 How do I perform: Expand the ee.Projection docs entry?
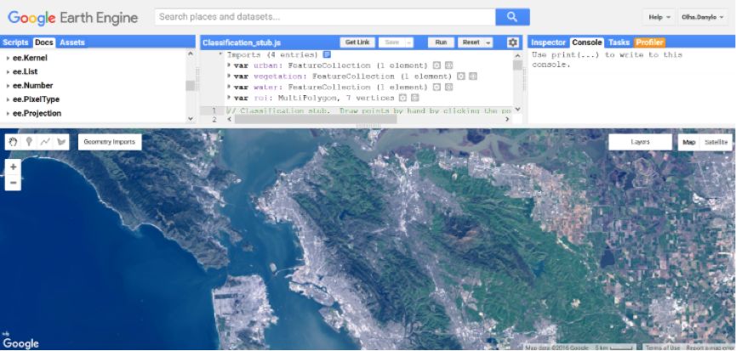[x=9, y=113]
